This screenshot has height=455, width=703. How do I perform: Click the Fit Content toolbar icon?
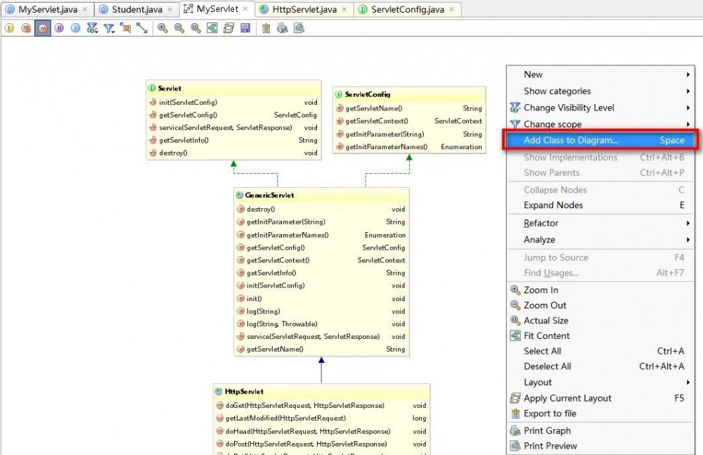[212, 28]
